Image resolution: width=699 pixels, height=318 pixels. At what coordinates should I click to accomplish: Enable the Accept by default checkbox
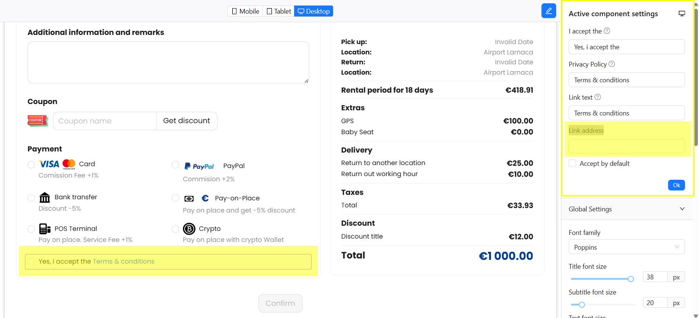click(572, 163)
